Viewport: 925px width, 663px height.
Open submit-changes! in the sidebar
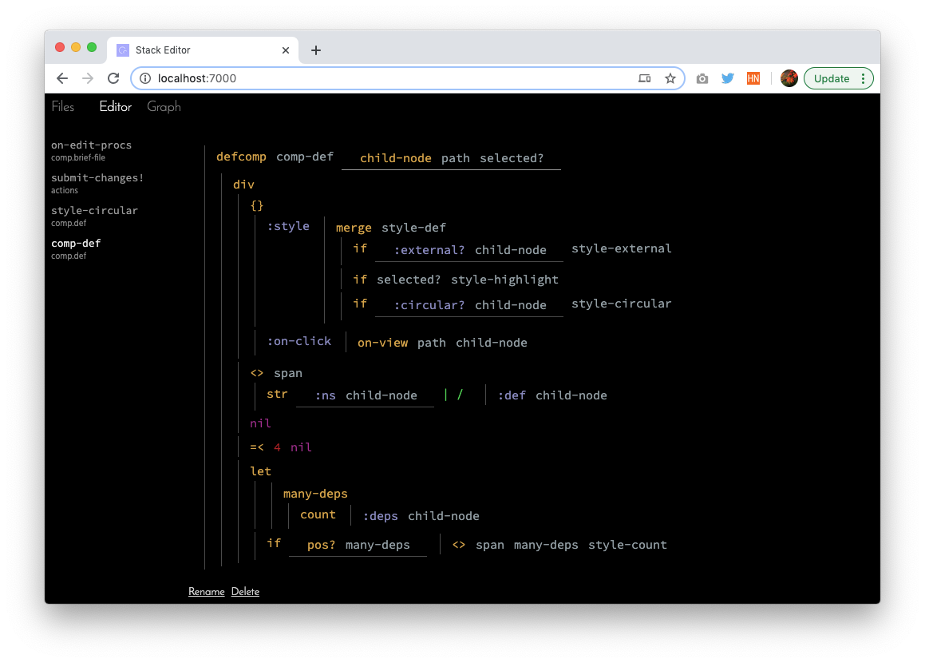(97, 183)
